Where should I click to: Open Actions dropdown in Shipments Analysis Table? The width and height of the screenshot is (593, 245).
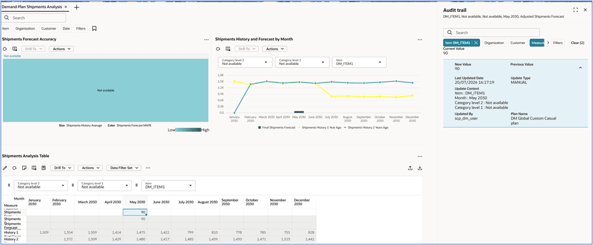90,168
